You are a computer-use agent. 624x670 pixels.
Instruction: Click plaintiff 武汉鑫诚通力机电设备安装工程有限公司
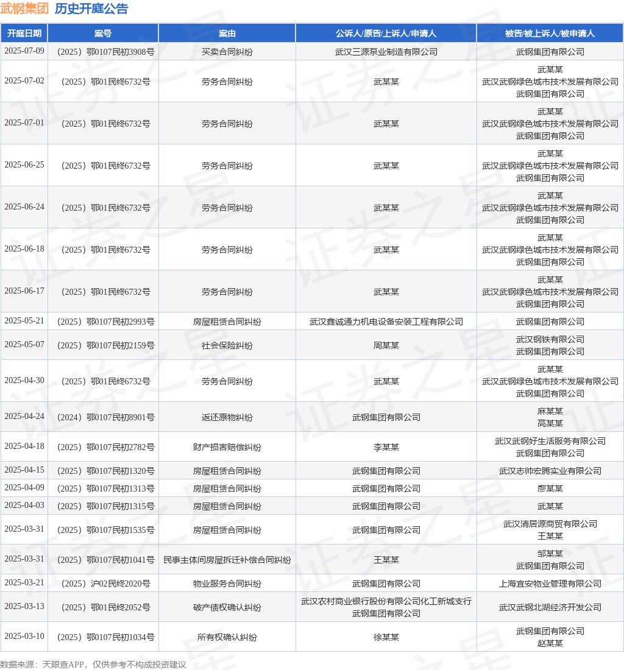(386, 322)
